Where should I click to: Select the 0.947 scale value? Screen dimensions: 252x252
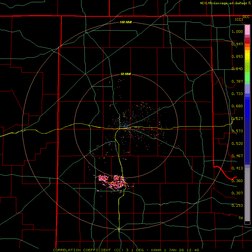[237, 44]
